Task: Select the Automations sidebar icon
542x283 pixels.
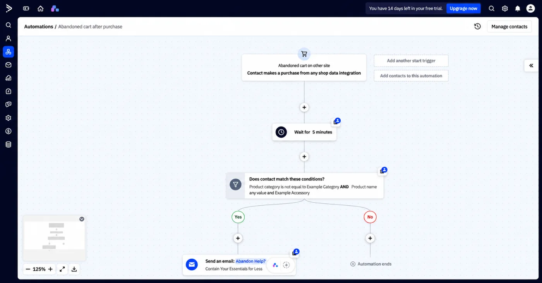Action: pos(9,52)
